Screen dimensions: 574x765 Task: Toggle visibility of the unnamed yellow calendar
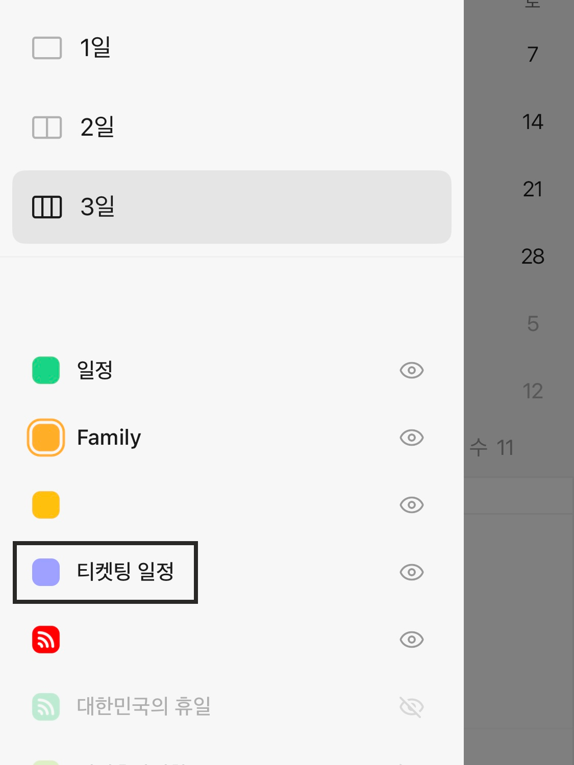tap(412, 505)
